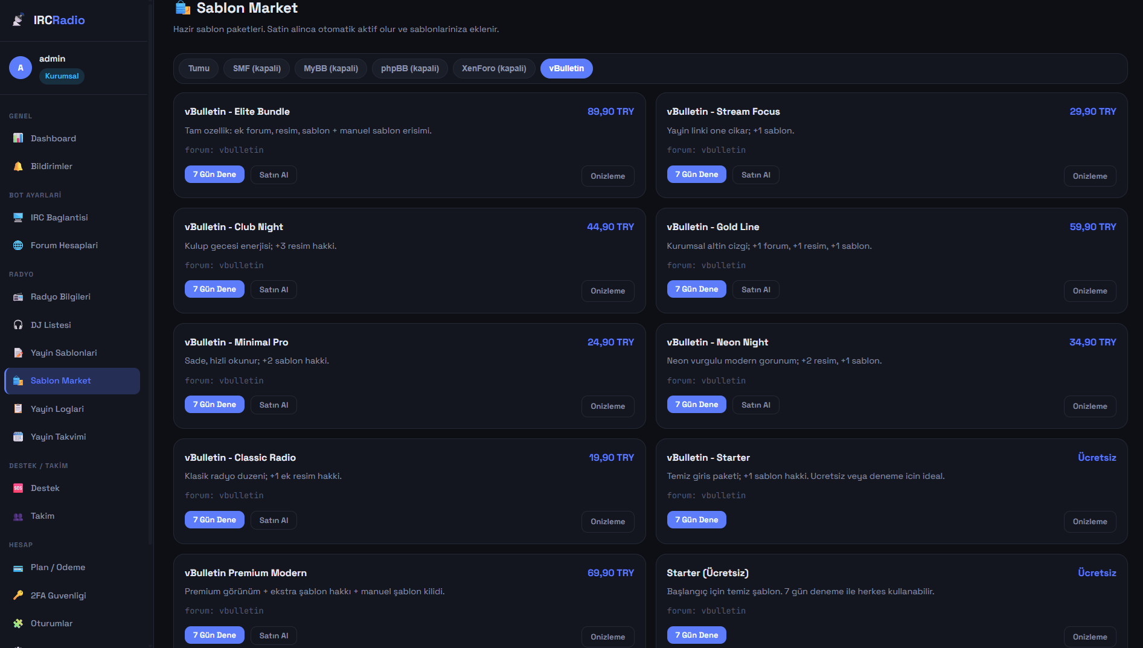The height and width of the screenshot is (648, 1143).
Task: Click the Takim people icon
Action: tap(18, 516)
